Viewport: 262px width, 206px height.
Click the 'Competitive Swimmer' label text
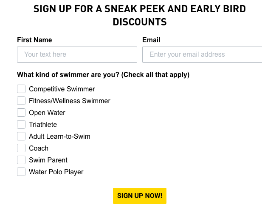coord(62,89)
